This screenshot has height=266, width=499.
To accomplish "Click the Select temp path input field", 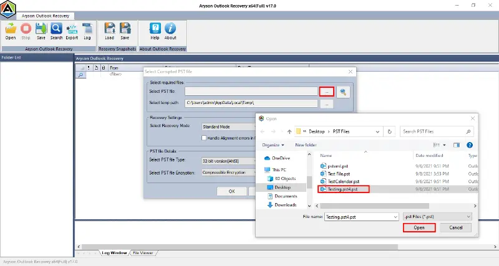I will click(x=251, y=103).
